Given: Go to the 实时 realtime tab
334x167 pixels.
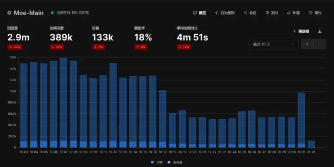Looking at the screenshot, I should tap(272, 13).
